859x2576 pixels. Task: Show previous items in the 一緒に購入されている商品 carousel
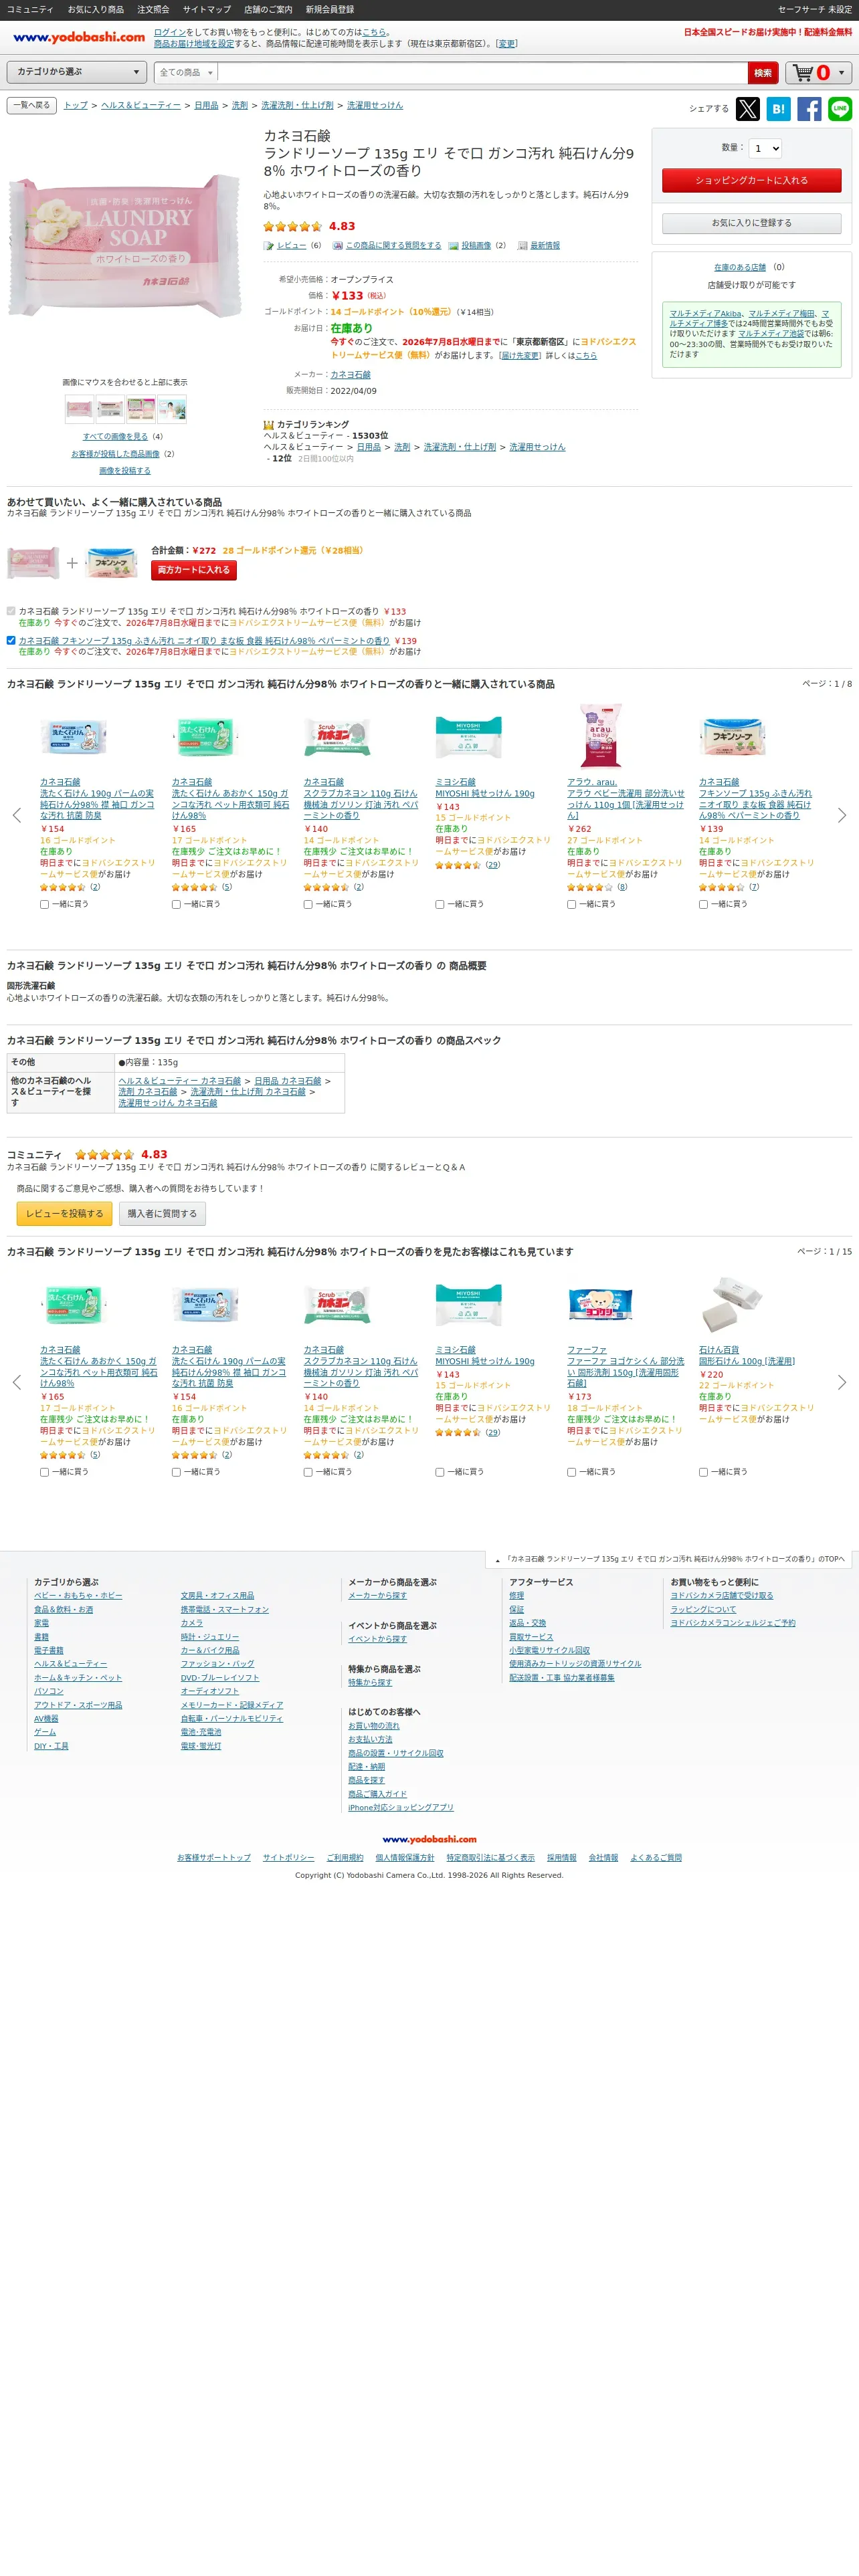pyautogui.click(x=16, y=815)
